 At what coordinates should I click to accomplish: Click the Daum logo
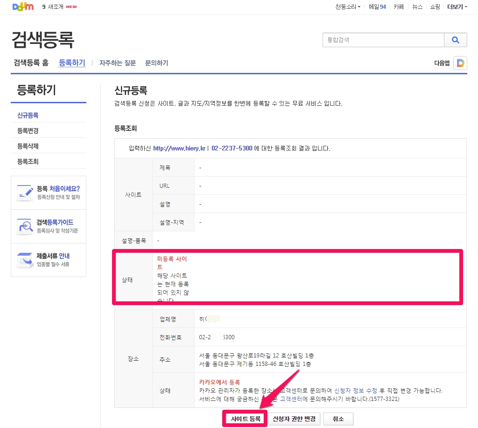tap(22, 7)
